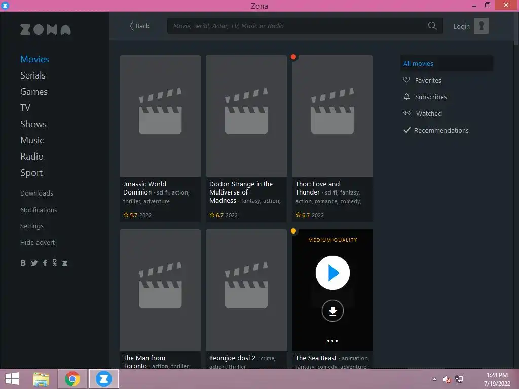Screen dimensions: 519x389
Task: Download The Sea Beast movie
Action: pyautogui.click(x=332, y=310)
